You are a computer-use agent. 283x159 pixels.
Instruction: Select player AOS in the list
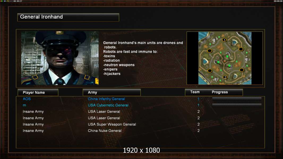[x=27, y=99]
